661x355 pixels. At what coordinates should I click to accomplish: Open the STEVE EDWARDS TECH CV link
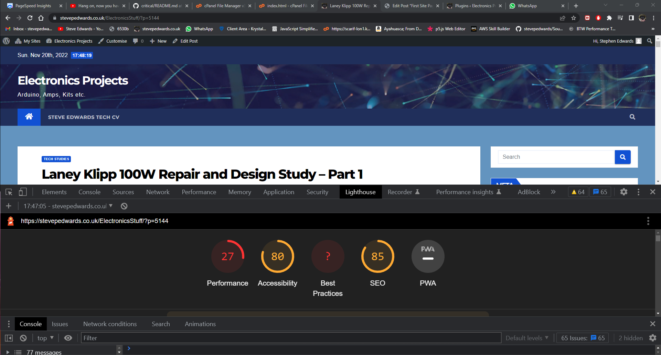tap(84, 117)
